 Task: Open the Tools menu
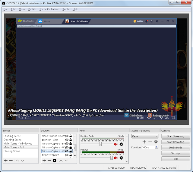66,9
